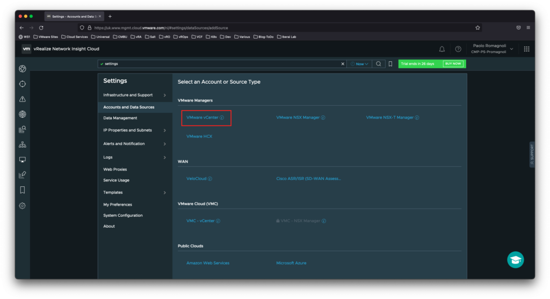Open the notifications bell icon

tap(442, 49)
